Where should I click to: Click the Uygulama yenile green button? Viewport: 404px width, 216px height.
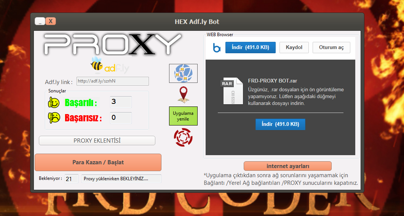tap(183, 116)
